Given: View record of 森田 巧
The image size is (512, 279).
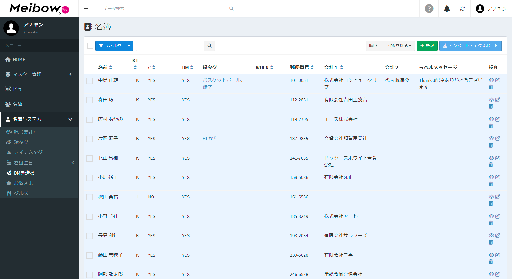Looking at the screenshot, I should point(491,100).
